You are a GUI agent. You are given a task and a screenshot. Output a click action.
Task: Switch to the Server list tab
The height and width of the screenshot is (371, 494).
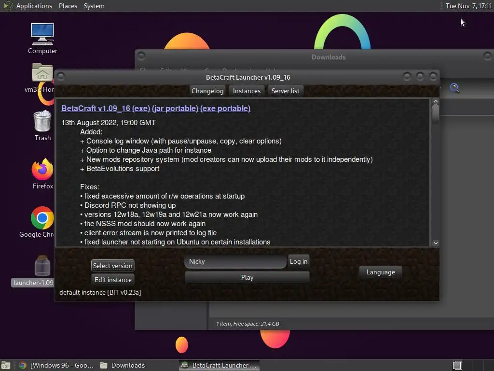click(285, 91)
